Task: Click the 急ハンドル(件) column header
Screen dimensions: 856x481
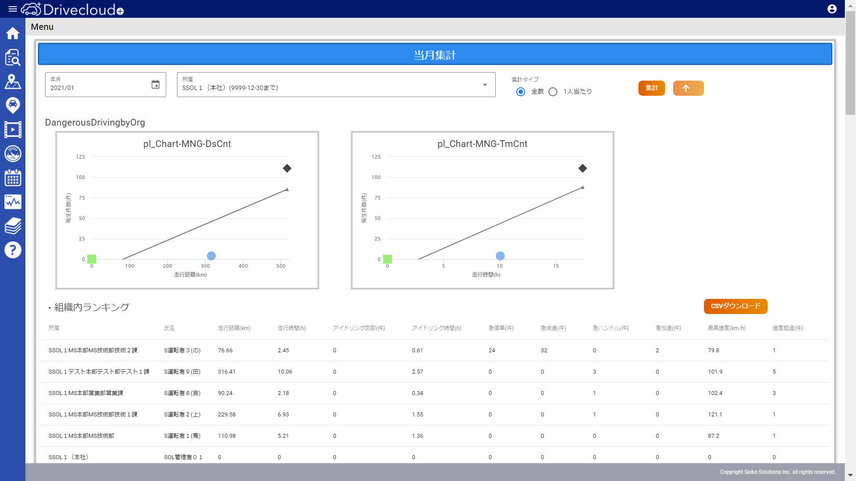Action: 611,328
